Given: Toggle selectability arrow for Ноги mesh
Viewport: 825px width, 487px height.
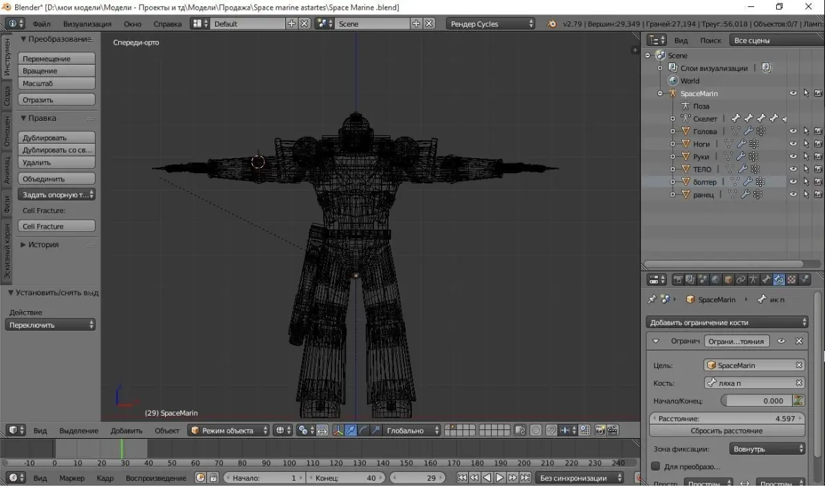Looking at the screenshot, I should 806,144.
